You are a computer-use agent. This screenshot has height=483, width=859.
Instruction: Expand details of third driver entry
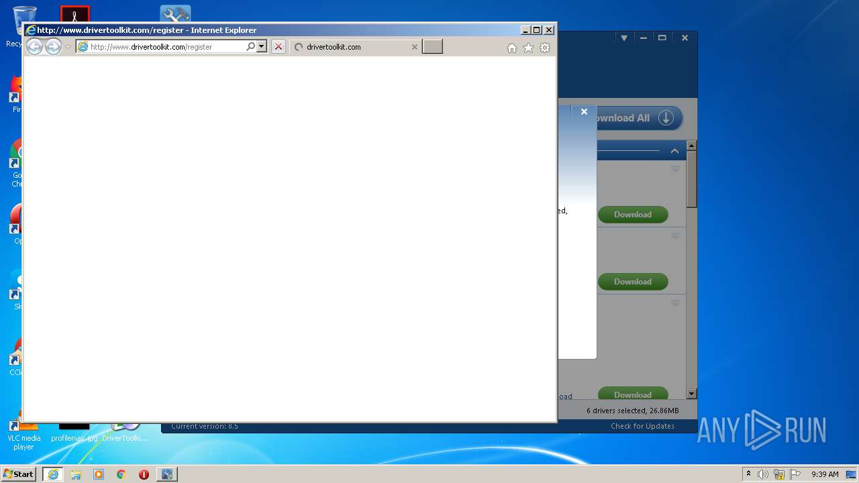(x=675, y=303)
